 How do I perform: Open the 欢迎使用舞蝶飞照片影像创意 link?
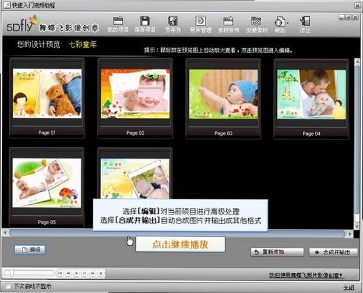coord(307,275)
